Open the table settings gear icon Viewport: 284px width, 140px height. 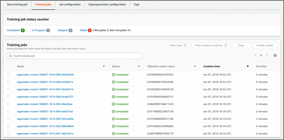point(275,56)
